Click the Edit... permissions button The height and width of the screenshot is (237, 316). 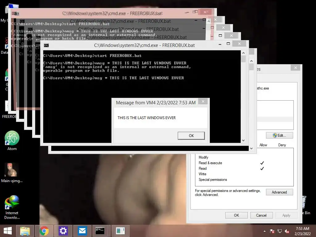click(279, 135)
